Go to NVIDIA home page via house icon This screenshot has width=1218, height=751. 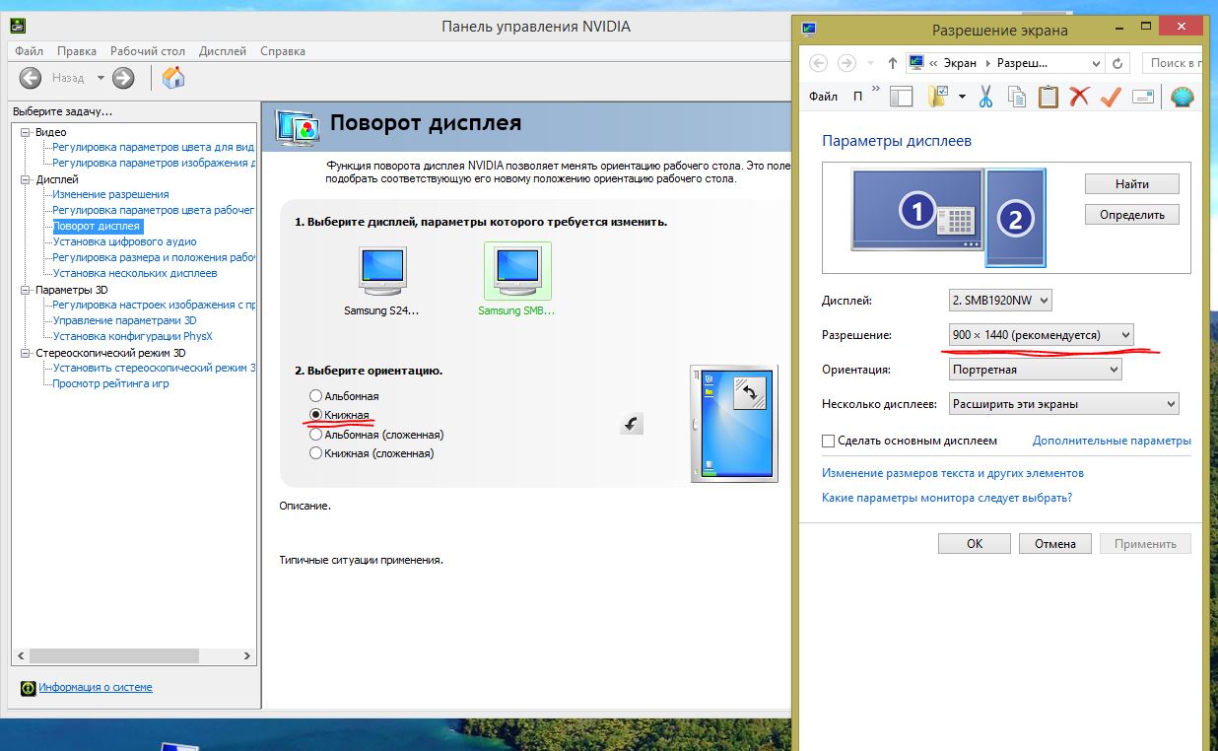coord(173,78)
